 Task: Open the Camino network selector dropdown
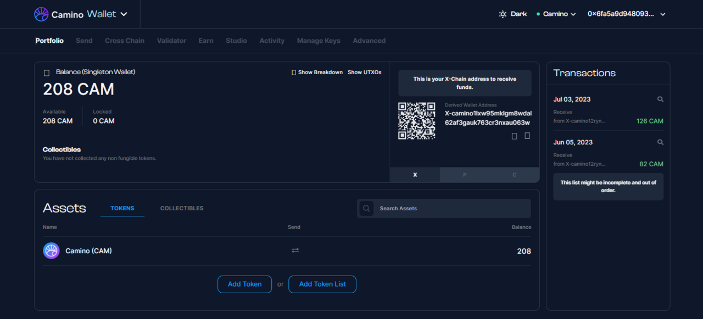coord(556,14)
